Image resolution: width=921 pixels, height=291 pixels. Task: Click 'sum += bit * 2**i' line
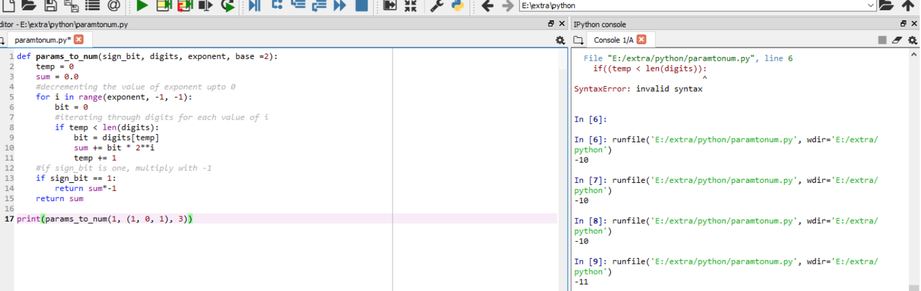point(114,147)
